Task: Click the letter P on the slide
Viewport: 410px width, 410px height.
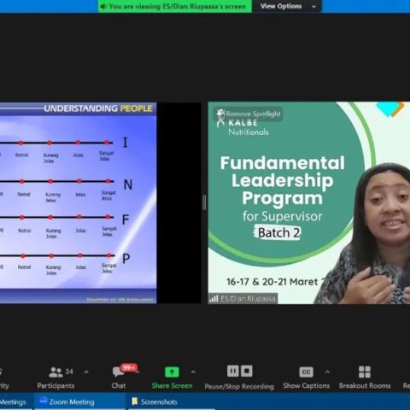Action: click(126, 259)
